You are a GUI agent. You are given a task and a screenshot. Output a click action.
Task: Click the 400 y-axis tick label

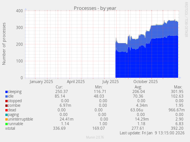pyautogui.click(x=19, y=11)
